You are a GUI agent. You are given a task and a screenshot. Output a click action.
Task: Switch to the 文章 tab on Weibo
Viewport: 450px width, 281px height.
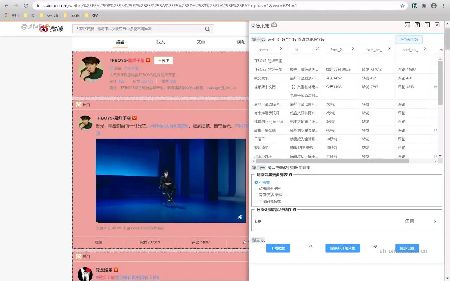coord(201,42)
